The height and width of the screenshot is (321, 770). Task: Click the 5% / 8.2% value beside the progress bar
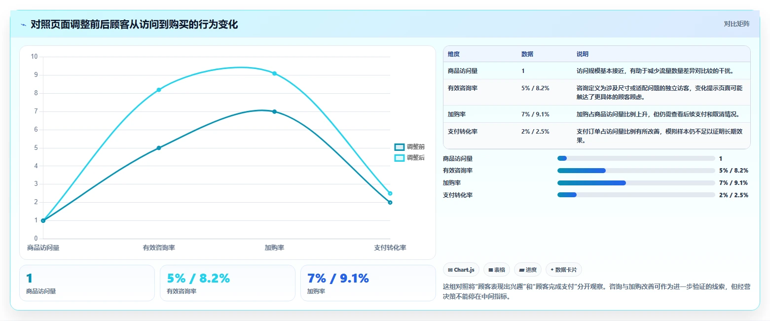point(733,171)
